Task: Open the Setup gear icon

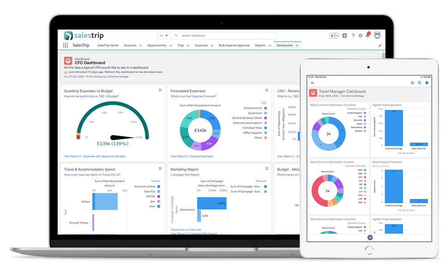Action: (x=360, y=36)
